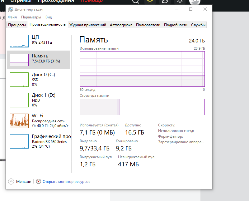Click the Resource Monitor icon
This screenshot has height=201, width=249.
pyautogui.click(x=39, y=181)
